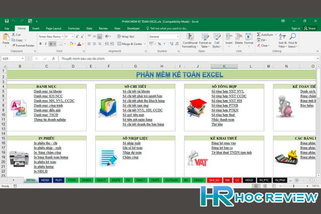Viewport: 321px width, 214px height.
Task: Switch to the Formulas tab
Action: (74, 29)
